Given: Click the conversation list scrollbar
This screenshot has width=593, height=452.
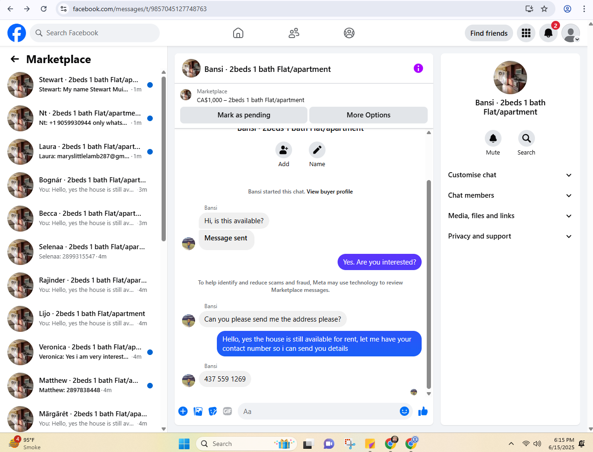Looking at the screenshot, I should tap(163, 158).
